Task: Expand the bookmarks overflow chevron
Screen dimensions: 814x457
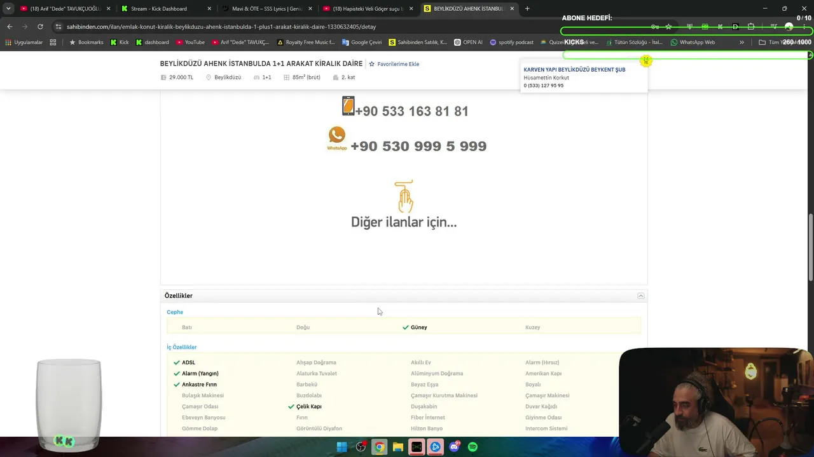Action: [742, 43]
